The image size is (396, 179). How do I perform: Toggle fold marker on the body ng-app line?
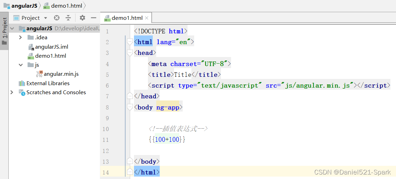pyautogui.click(x=130, y=107)
